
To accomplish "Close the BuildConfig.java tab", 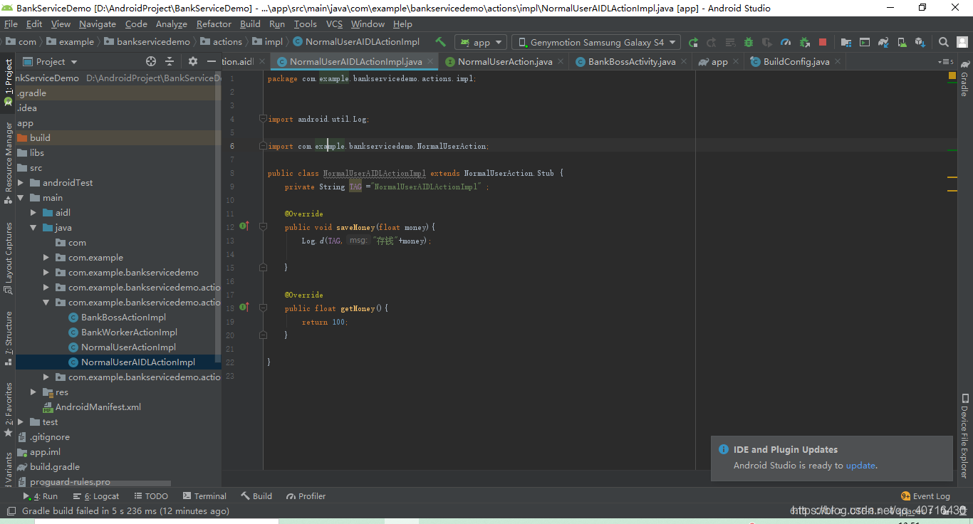I will pyautogui.click(x=837, y=62).
